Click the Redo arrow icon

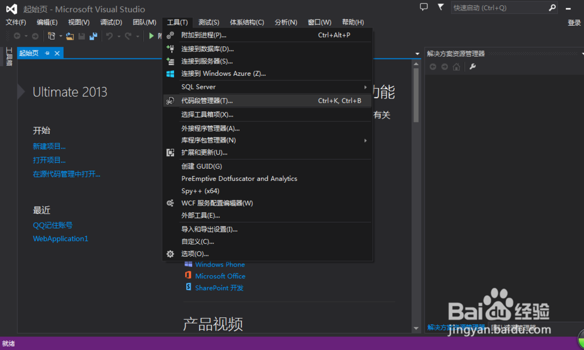click(128, 36)
